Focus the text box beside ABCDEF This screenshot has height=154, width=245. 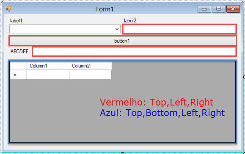tap(135, 51)
